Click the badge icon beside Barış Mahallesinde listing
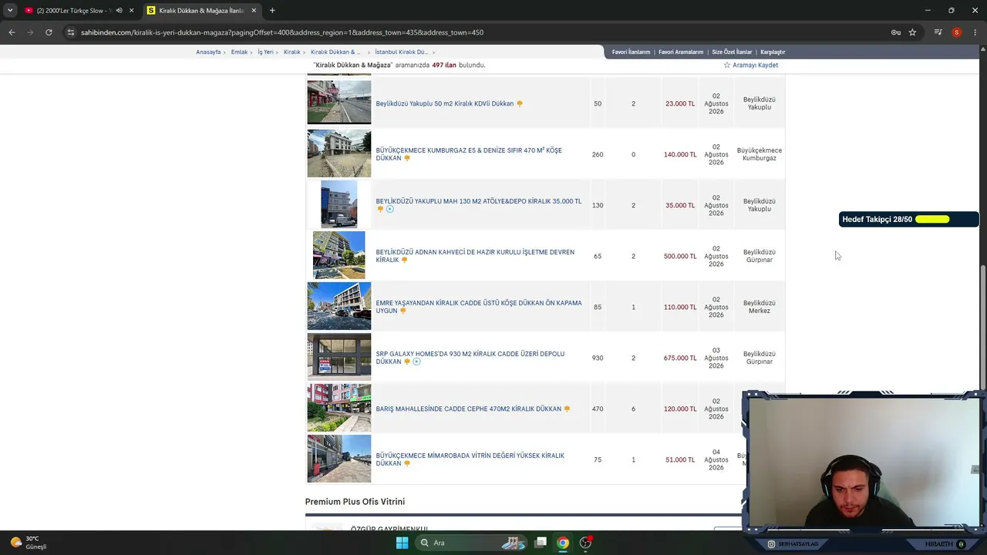This screenshot has height=555, width=987. click(567, 409)
